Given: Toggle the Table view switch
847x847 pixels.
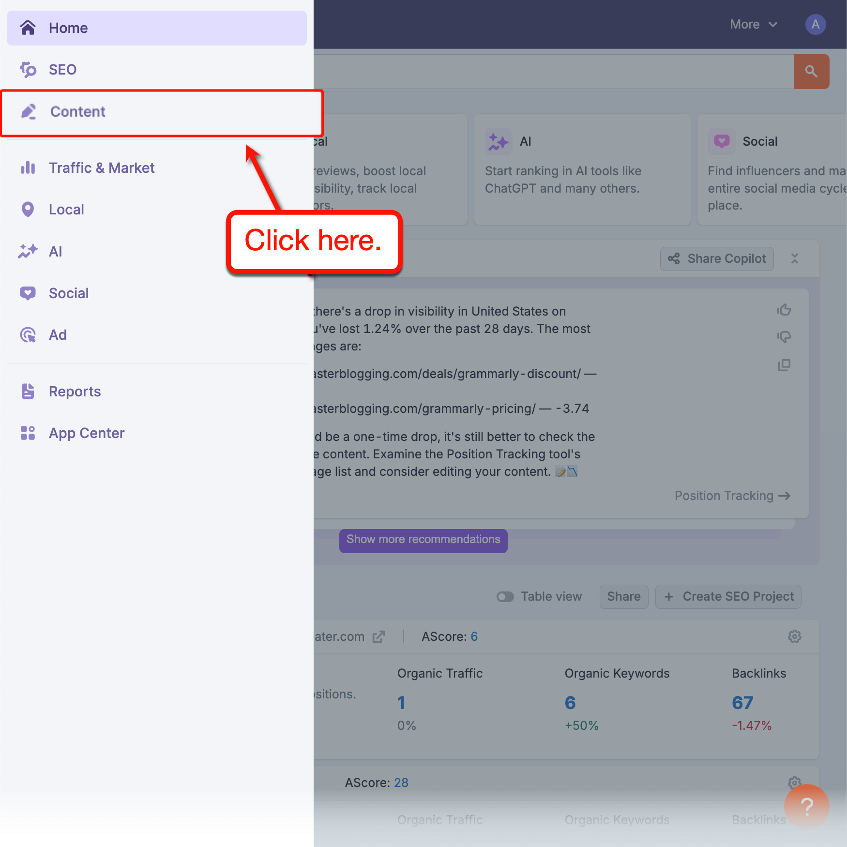Looking at the screenshot, I should click(x=505, y=596).
